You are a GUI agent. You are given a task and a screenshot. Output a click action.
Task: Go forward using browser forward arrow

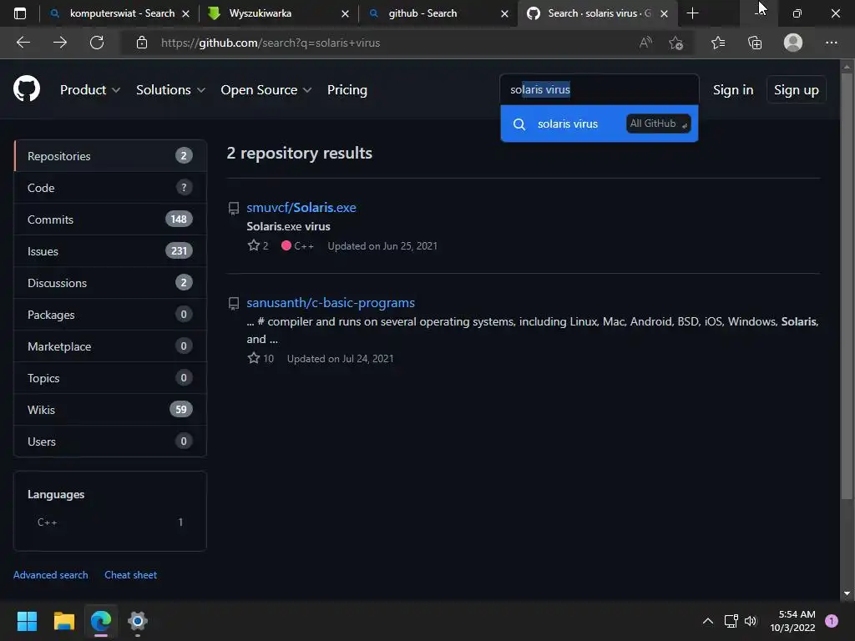point(60,43)
